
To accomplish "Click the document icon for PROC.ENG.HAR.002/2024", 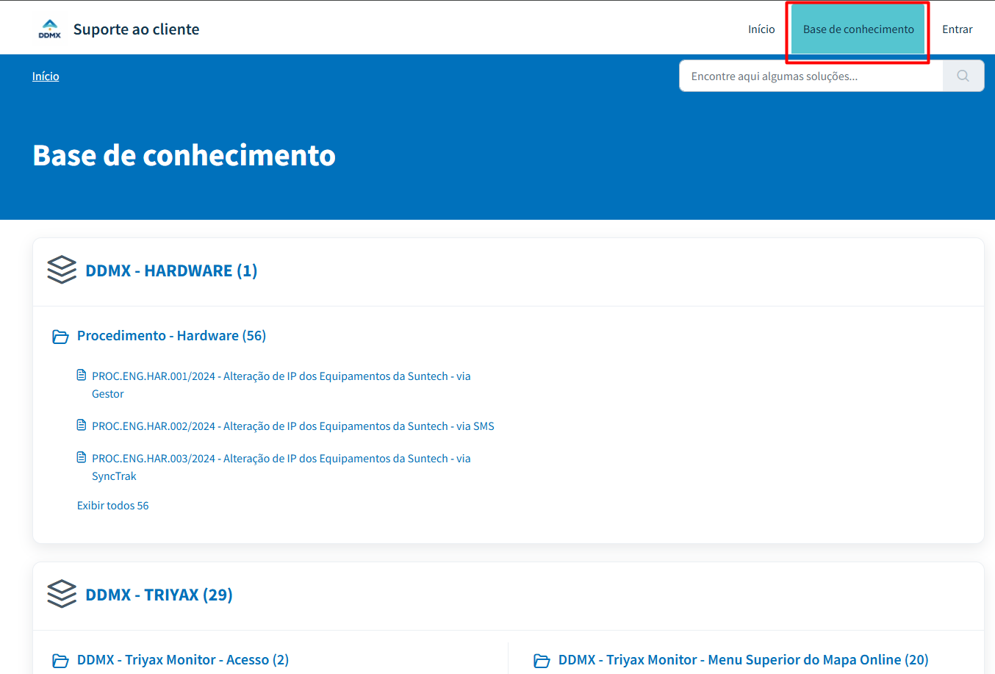I will (x=82, y=426).
